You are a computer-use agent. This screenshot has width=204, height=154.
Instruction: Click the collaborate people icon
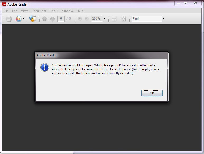pyautogui.click(x=18, y=19)
